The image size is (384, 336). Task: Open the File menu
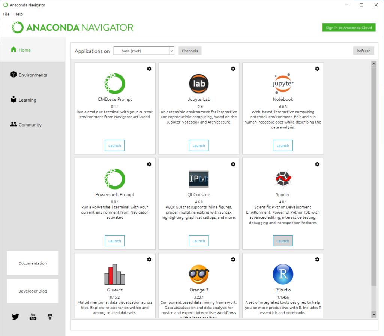6,14
